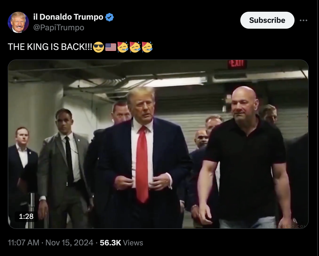The image size is (319, 256).
Task: Select the THE KING IS BACK!!! text
Action: click(50, 47)
